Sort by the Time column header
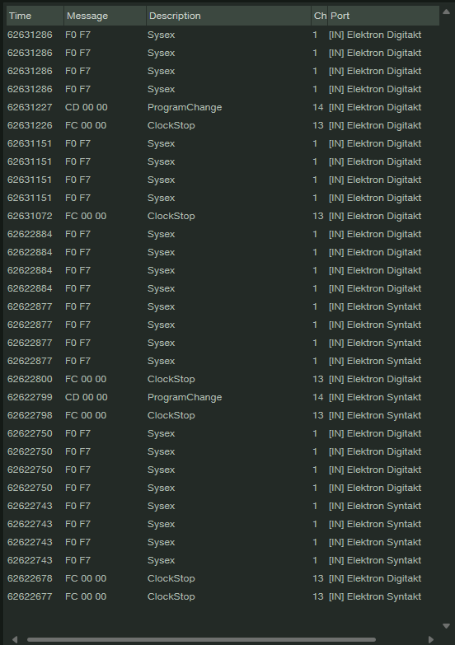This screenshot has height=645, width=455. (x=35, y=16)
